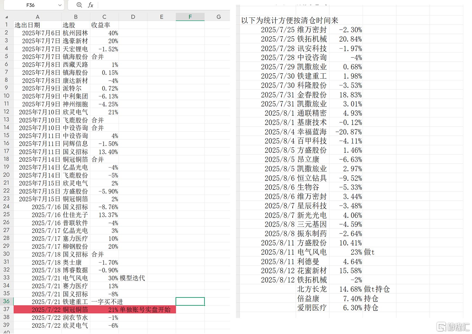Click the 同辉信息 cell
This screenshot has width=472, height=334.
tap(76, 144)
